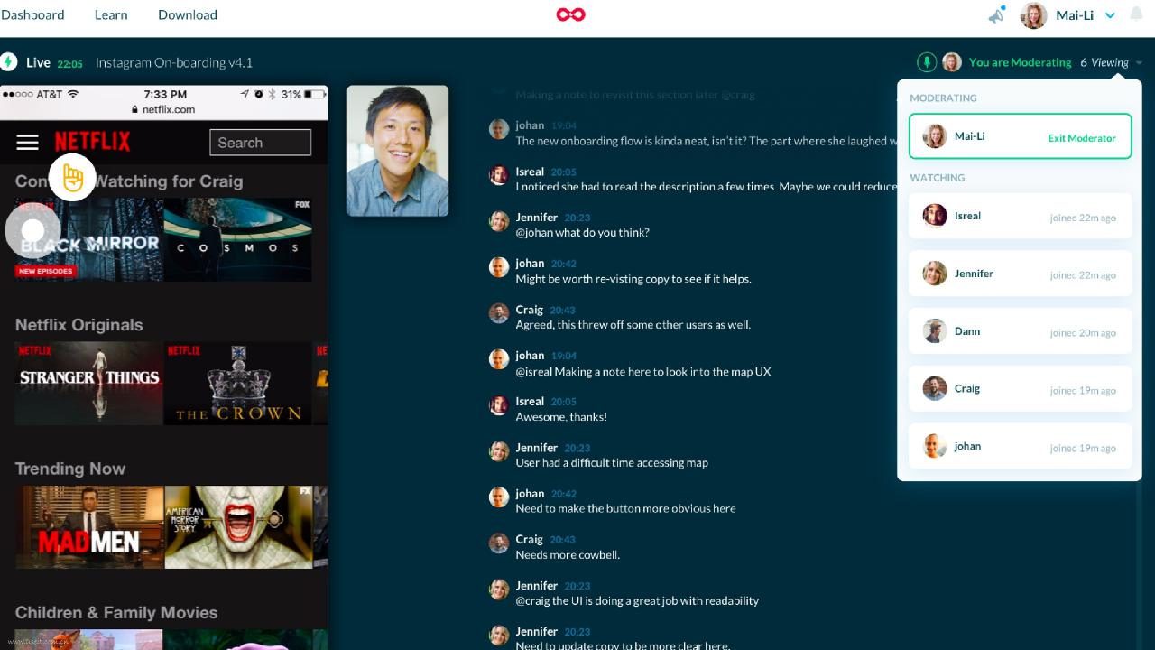Expand the Mai-Li account dropdown arrow
Screen dimensions: 1155x650
pyautogui.click(x=1110, y=15)
